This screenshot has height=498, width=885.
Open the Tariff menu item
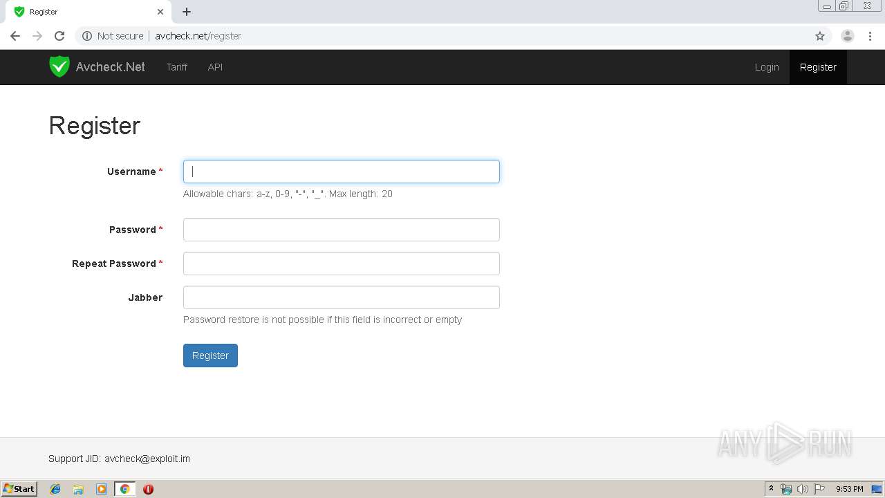tap(177, 67)
